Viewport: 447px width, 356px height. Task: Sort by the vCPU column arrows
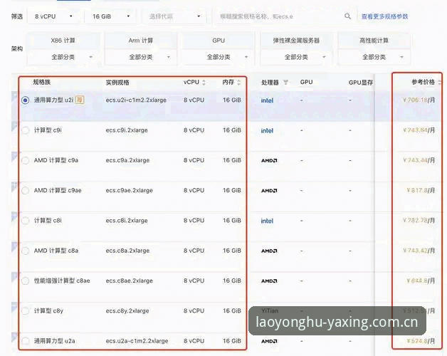pos(204,83)
